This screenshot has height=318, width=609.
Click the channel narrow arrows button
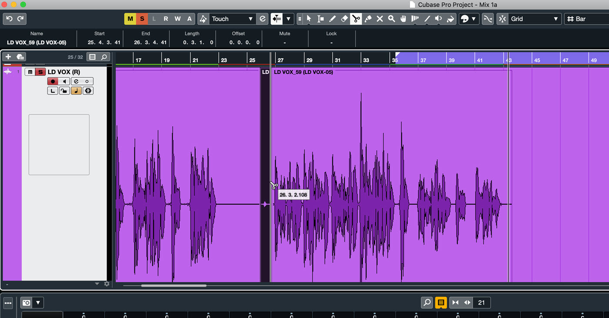click(455, 302)
